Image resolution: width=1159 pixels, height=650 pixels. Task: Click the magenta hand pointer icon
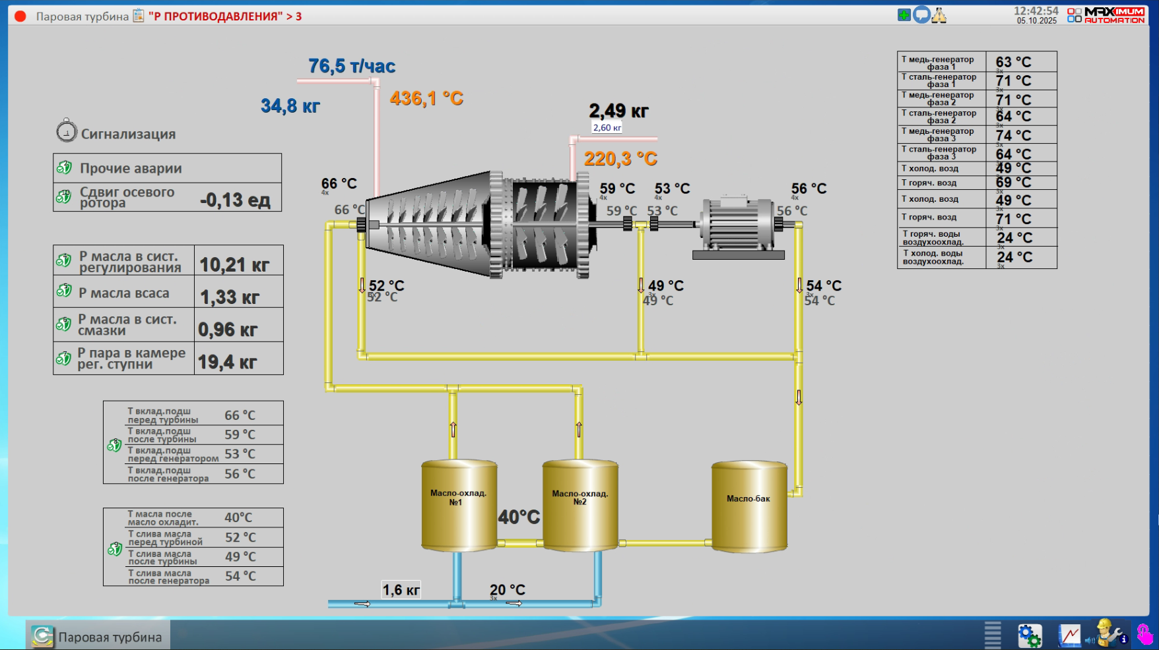[x=1145, y=634]
